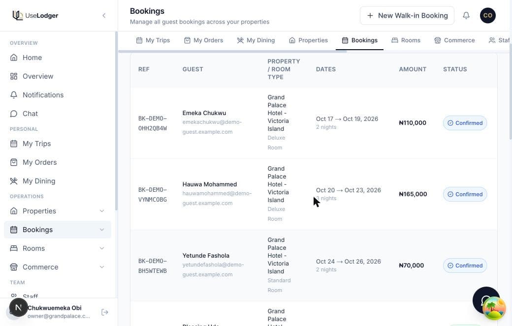Click the page vertical scrollbar on right
Viewport: 512px width, 326px height.
tap(511, 91)
